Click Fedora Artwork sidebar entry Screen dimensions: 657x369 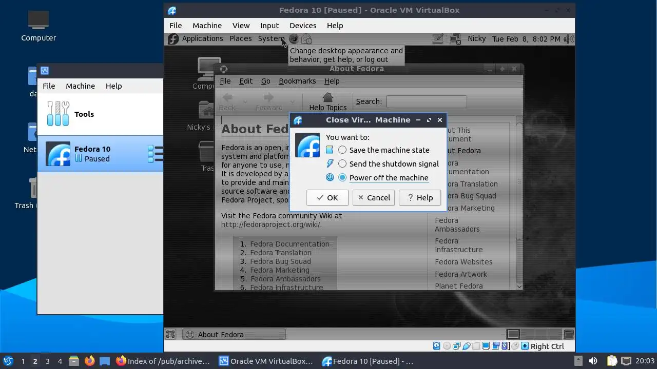461,274
